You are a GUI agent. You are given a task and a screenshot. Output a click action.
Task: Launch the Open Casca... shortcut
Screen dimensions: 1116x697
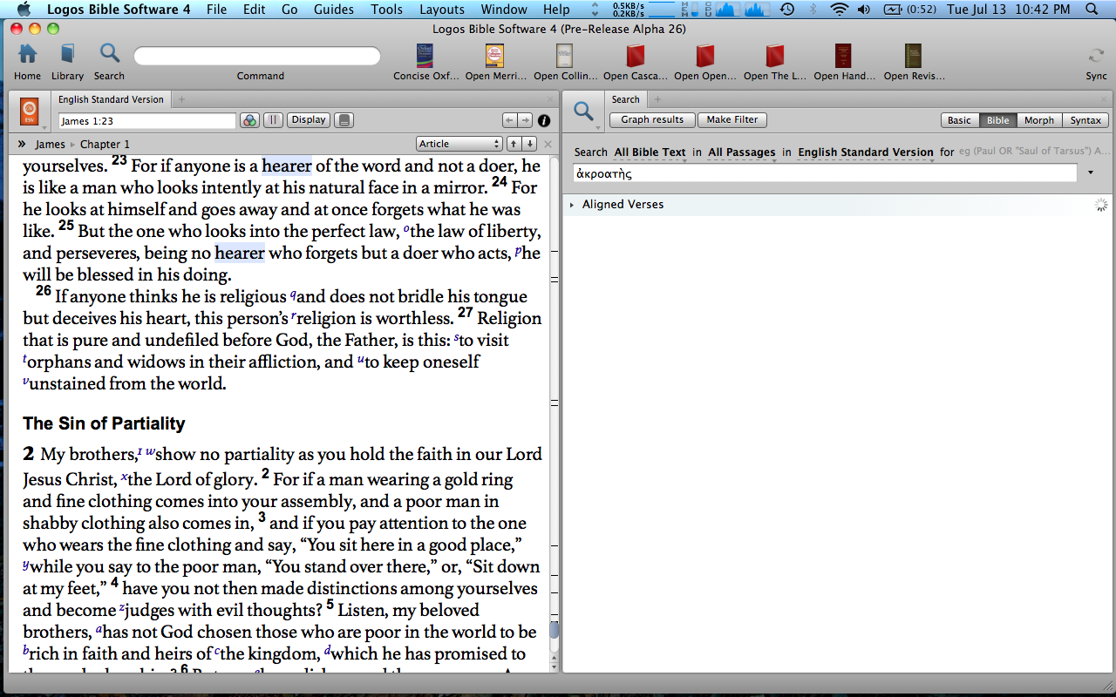pos(636,56)
